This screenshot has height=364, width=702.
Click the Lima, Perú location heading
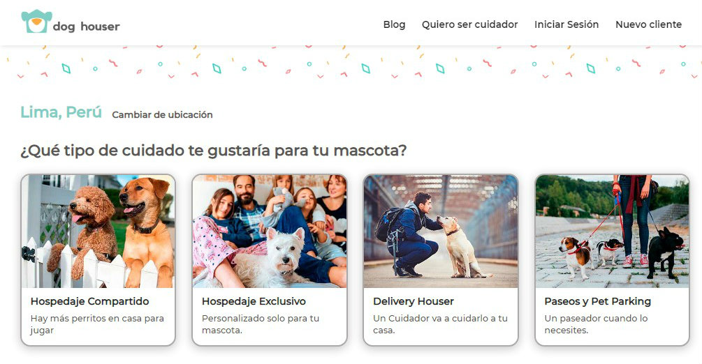point(61,112)
